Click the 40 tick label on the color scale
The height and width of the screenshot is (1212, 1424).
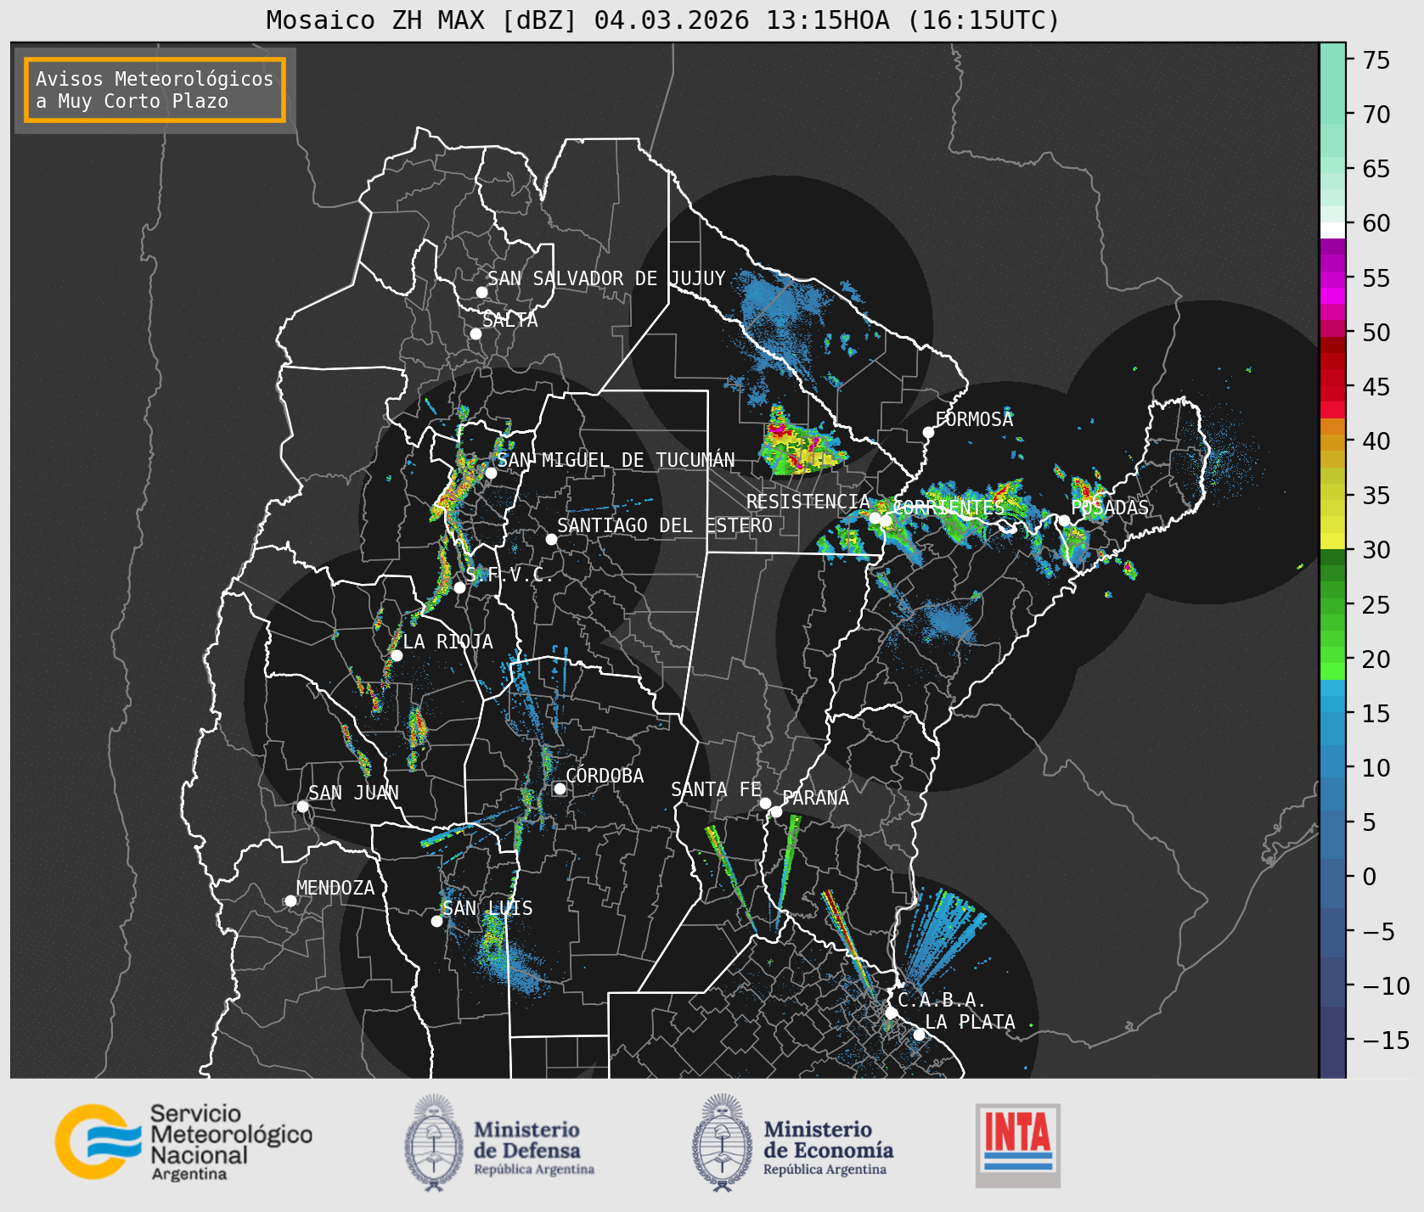coord(1376,441)
